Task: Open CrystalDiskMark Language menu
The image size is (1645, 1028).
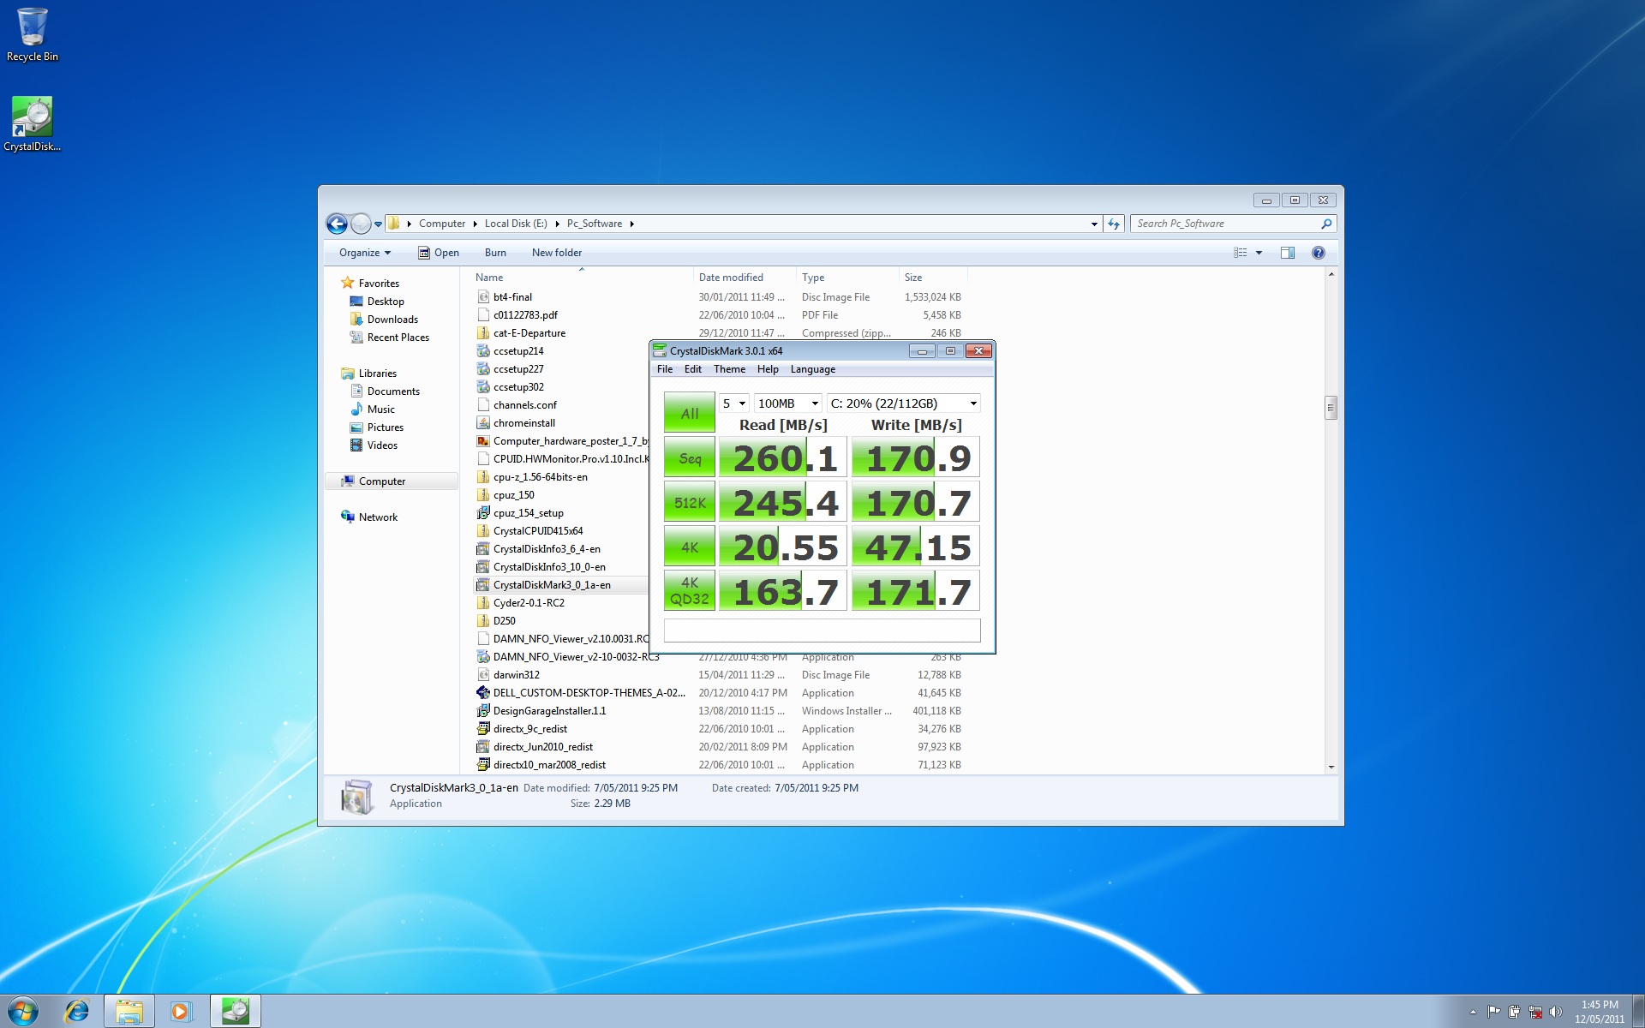Action: click(x=813, y=369)
